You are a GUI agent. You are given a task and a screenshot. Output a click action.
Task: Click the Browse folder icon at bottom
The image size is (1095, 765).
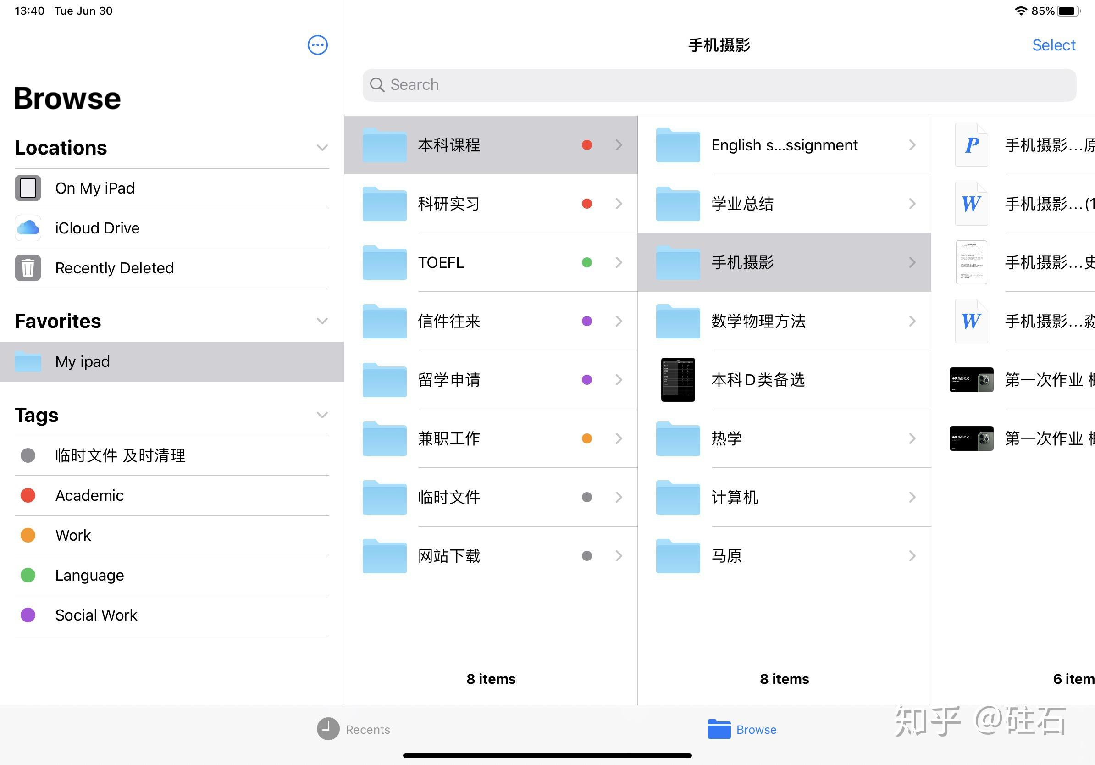point(717,728)
